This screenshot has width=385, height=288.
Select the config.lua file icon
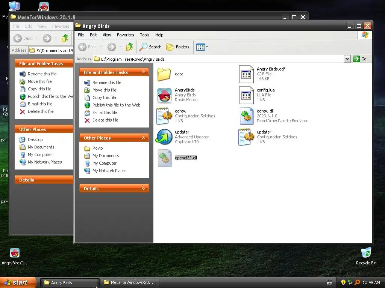pyautogui.click(x=246, y=95)
